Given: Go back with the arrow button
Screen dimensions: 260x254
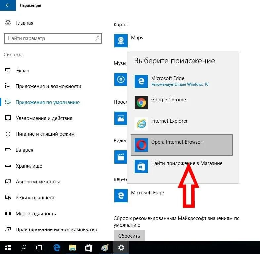Looking at the screenshot, I should pyautogui.click(x=8, y=5).
